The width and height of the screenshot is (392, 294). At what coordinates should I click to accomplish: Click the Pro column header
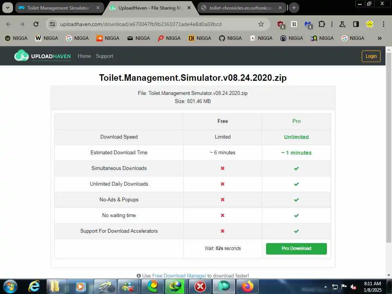click(296, 121)
